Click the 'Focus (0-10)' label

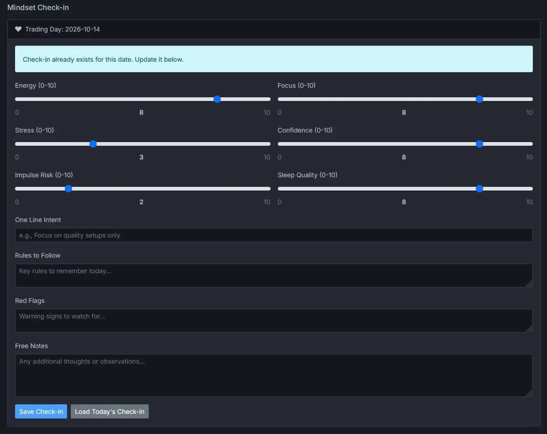[x=297, y=85]
